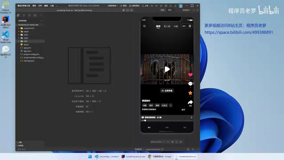Click the phone device icon below simulator
Image resolution: width=284 pixels, height=160 pixels.
click(177, 142)
